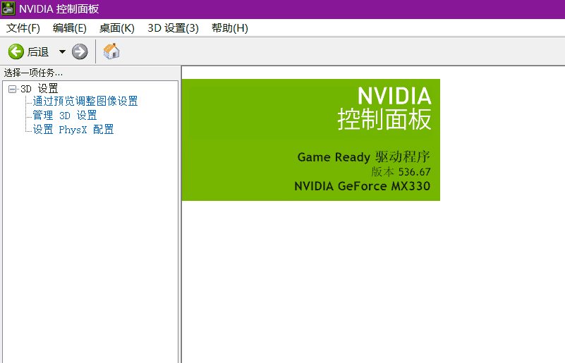
Task: Click the 选择一项任务 panel header
Action: [34, 73]
